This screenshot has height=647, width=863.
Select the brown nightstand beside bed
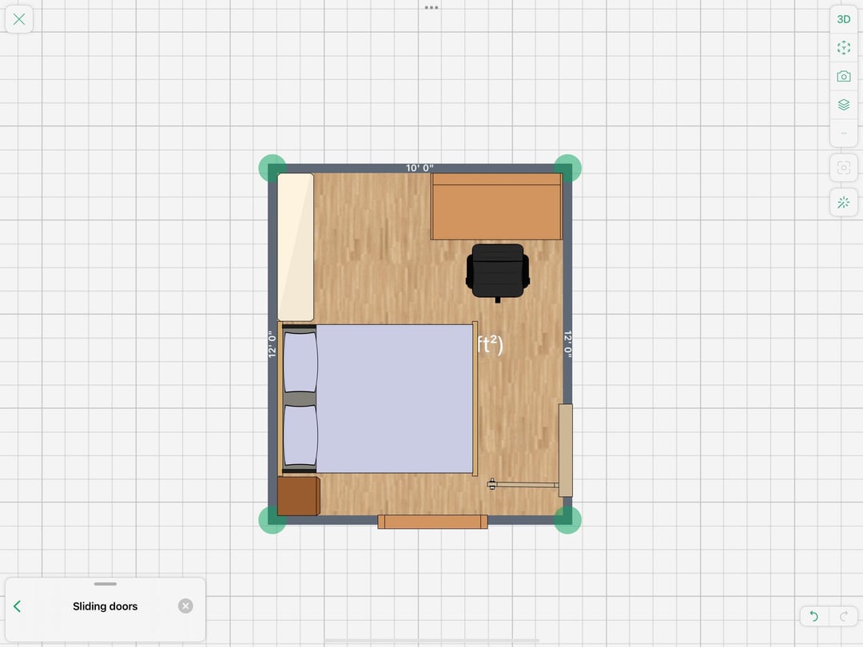click(x=298, y=496)
